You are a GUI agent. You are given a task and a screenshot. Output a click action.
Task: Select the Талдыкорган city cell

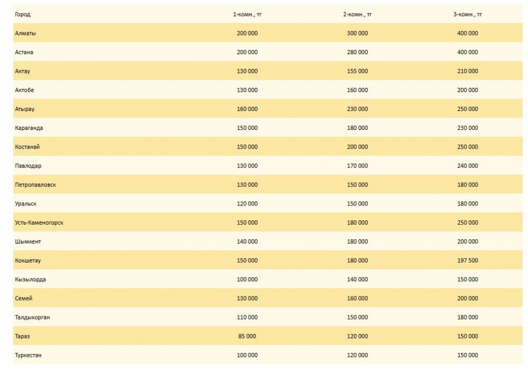point(32,317)
